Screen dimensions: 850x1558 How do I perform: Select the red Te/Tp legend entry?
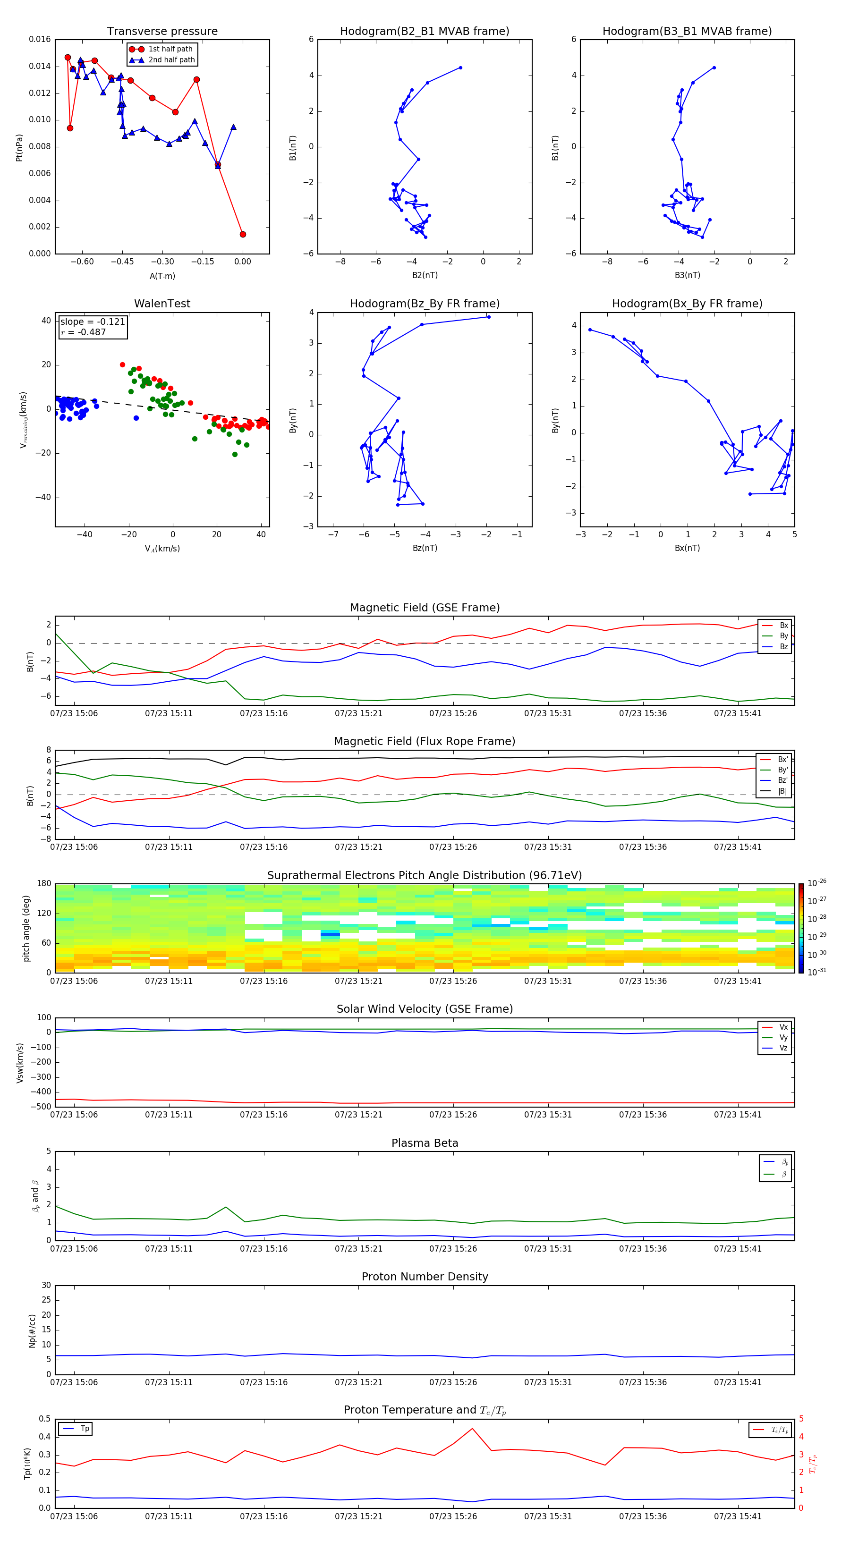point(771,1430)
